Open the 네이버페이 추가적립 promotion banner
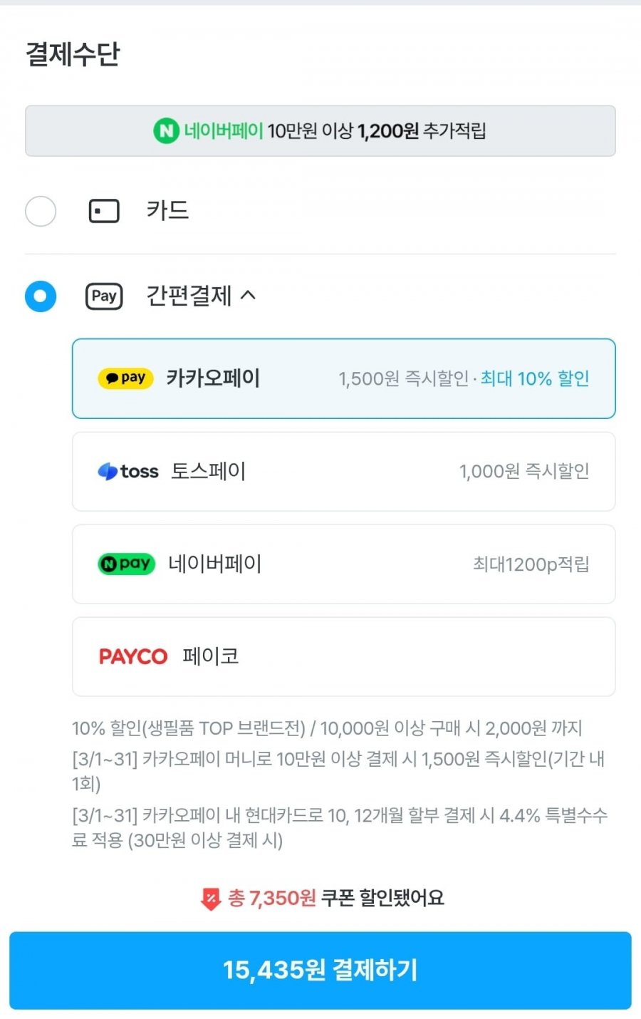This screenshot has width=641, height=1019. point(320,131)
